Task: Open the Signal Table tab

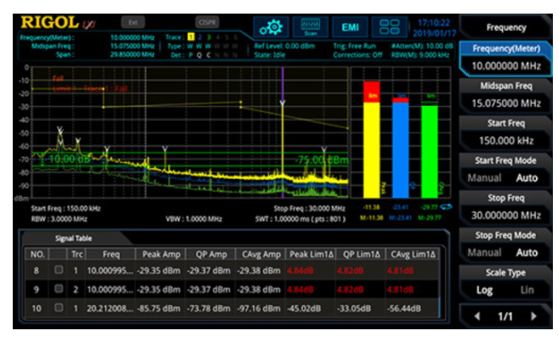Action: pyautogui.click(x=73, y=238)
